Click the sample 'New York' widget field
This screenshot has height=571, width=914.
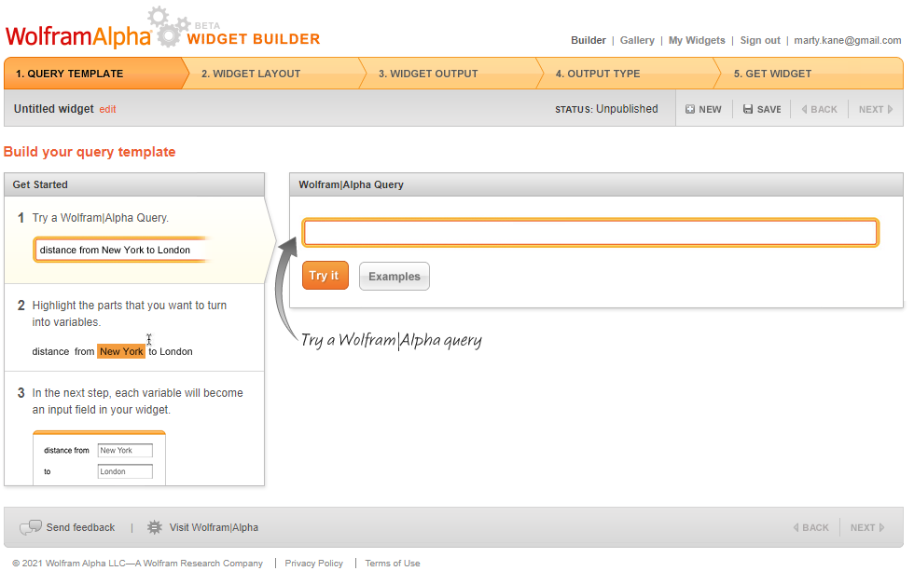[x=125, y=451]
